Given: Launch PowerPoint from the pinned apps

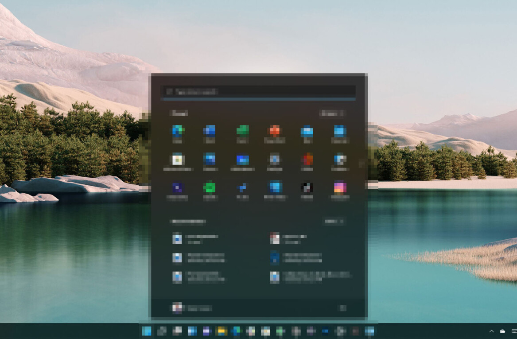Looking at the screenshot, I should (275, 131).
